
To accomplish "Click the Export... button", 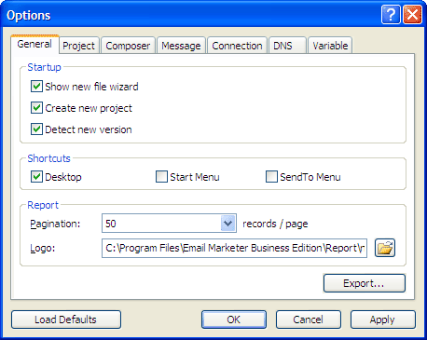I will click(x=365, y=283).
